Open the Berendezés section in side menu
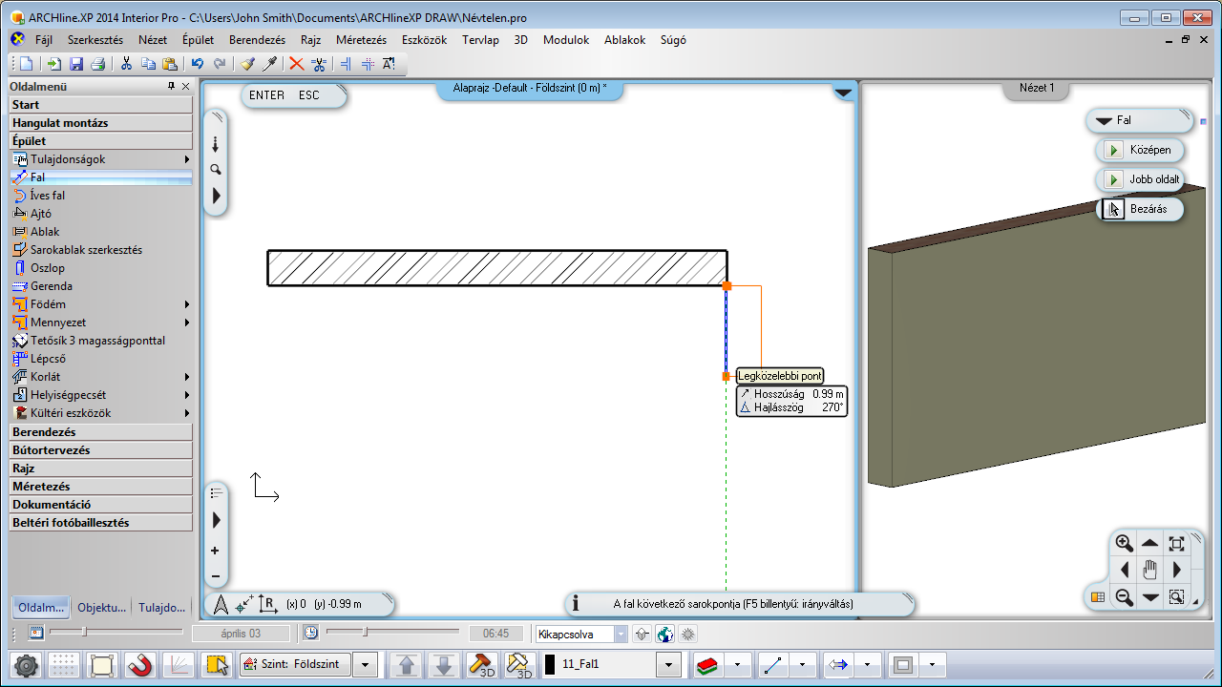The height and width of the screenshot is (687, 1222). [x=100, y=432]
